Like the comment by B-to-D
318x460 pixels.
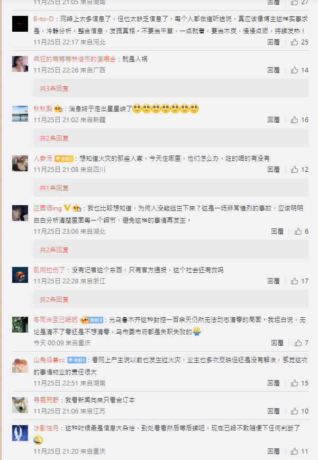(x=294, y=42)
